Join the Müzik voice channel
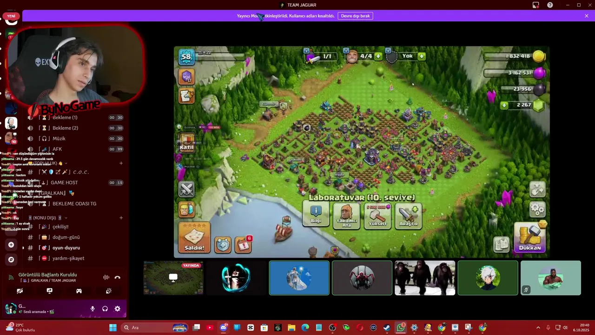Screen dimensions: 595x335 coord(75,139)
